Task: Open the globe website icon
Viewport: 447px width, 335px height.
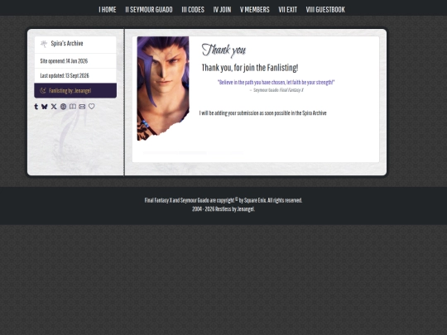Action: point(63,107)
